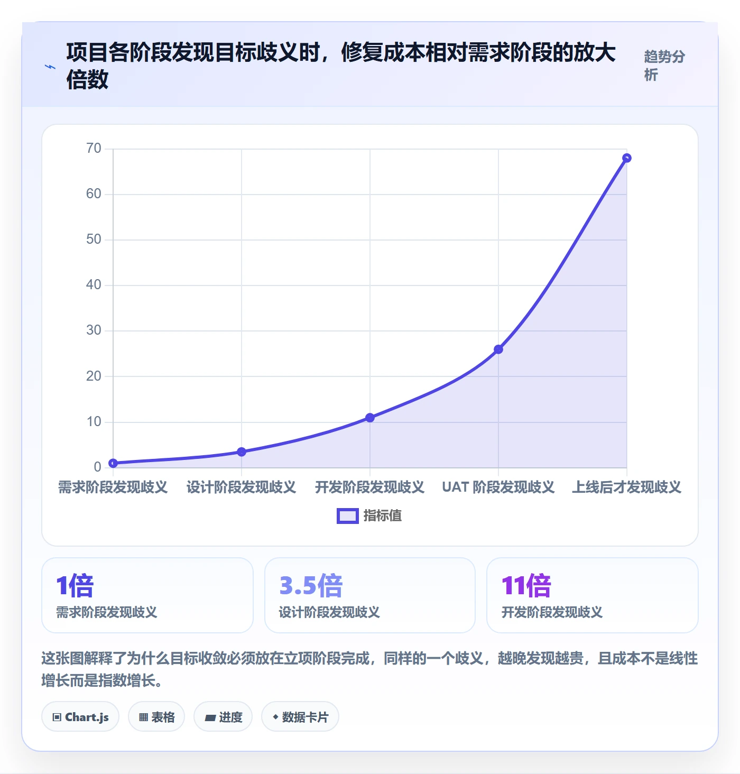Click the data point for 开发阶段发现歧义

[x=370, y=418]
